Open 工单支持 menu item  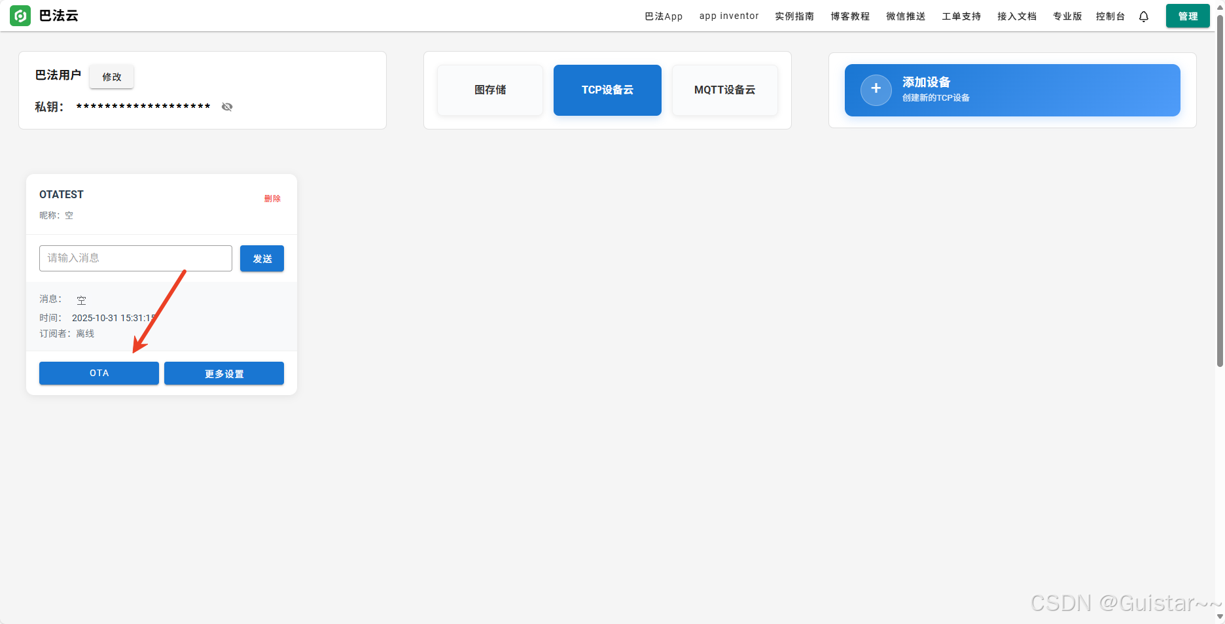[961, 16]
